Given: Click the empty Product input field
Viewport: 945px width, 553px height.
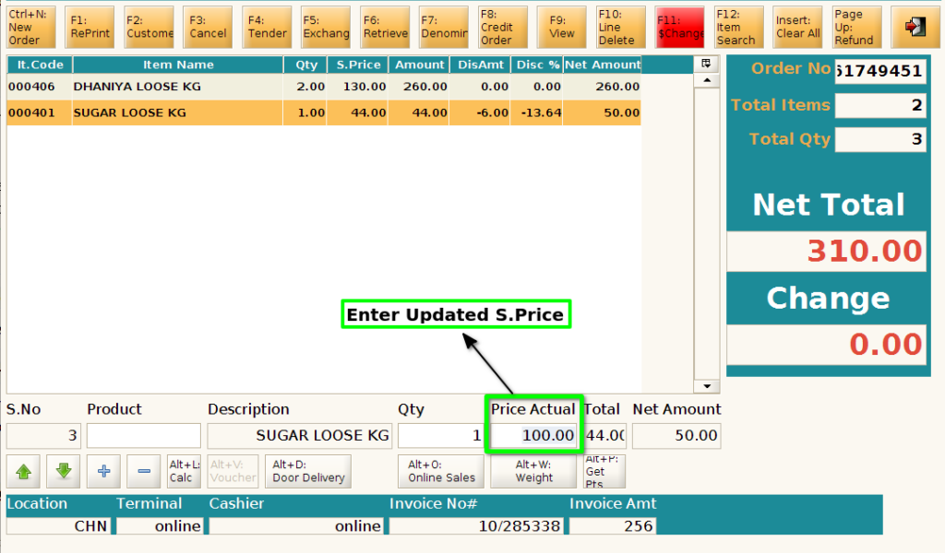Looking at the screenshot, I should point(143,436).
